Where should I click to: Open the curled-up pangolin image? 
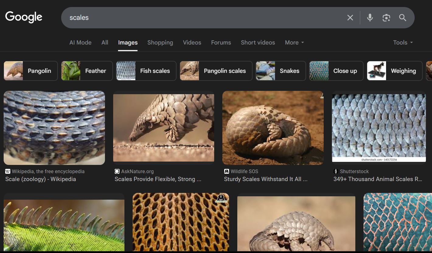[x=273, y=128]
